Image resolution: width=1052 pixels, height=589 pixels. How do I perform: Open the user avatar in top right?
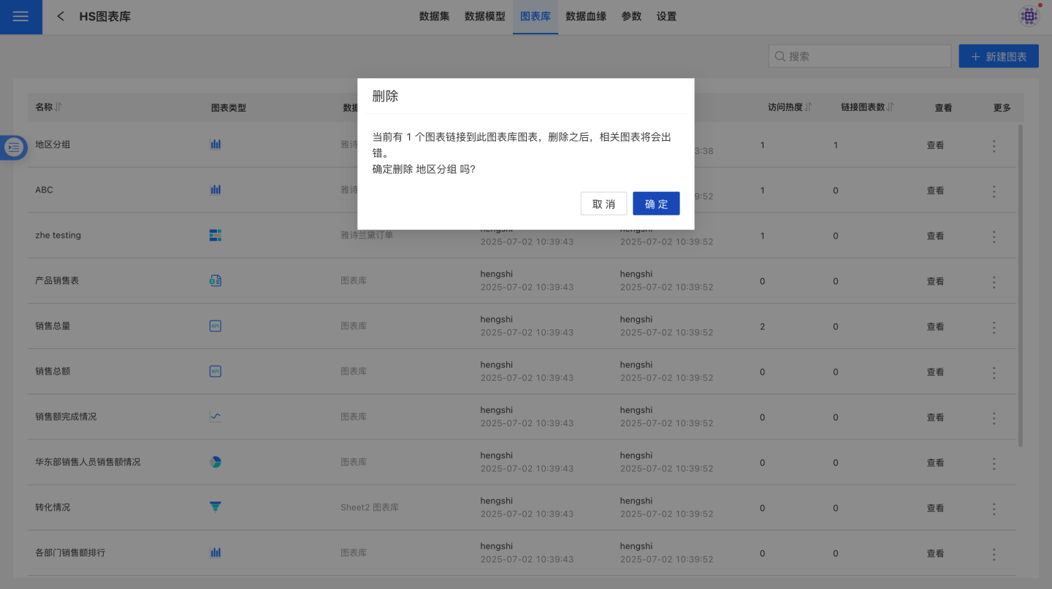pos(1029,16)
